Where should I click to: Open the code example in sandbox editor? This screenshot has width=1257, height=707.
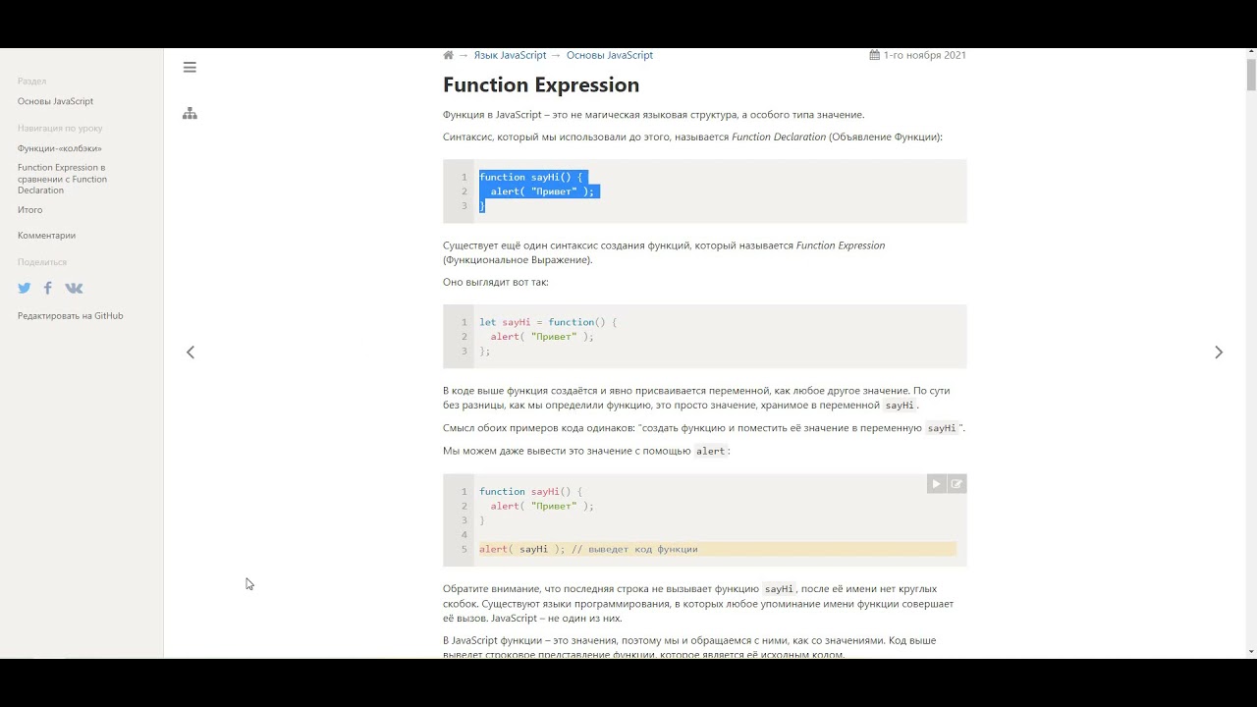[956, 484]
